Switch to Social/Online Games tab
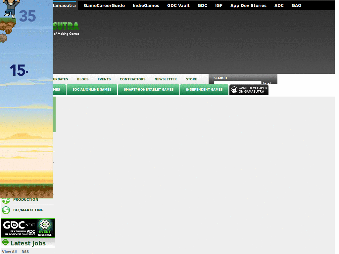Screen dimensions: 339x254 92,90
